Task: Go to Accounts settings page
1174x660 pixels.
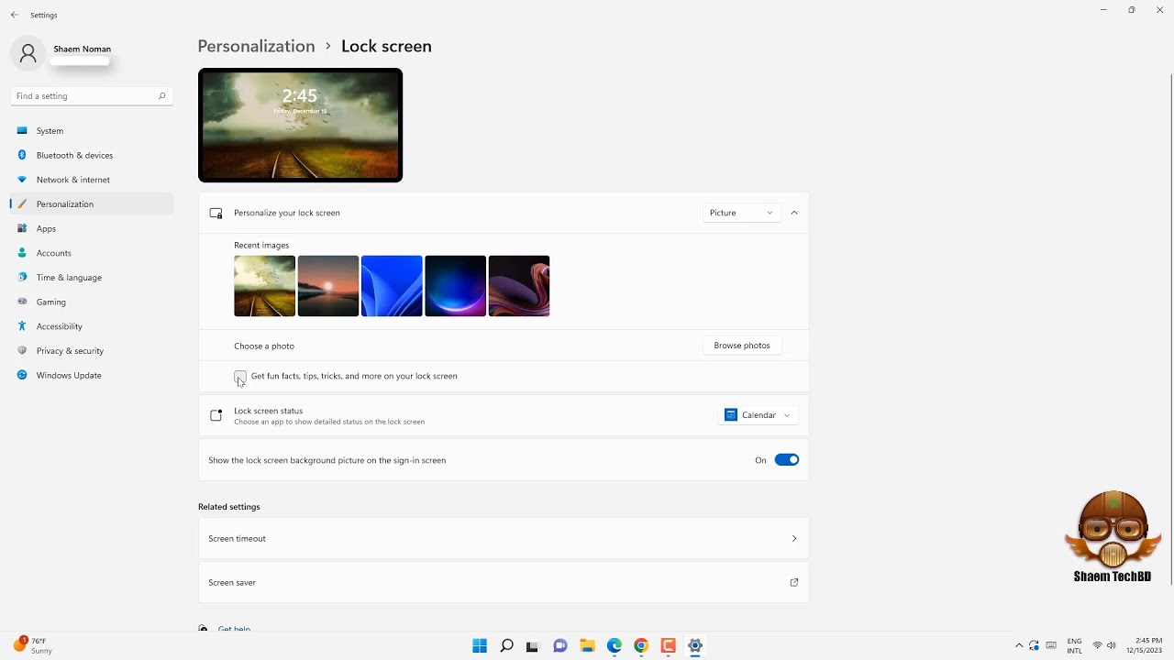Action: point(92,253)
